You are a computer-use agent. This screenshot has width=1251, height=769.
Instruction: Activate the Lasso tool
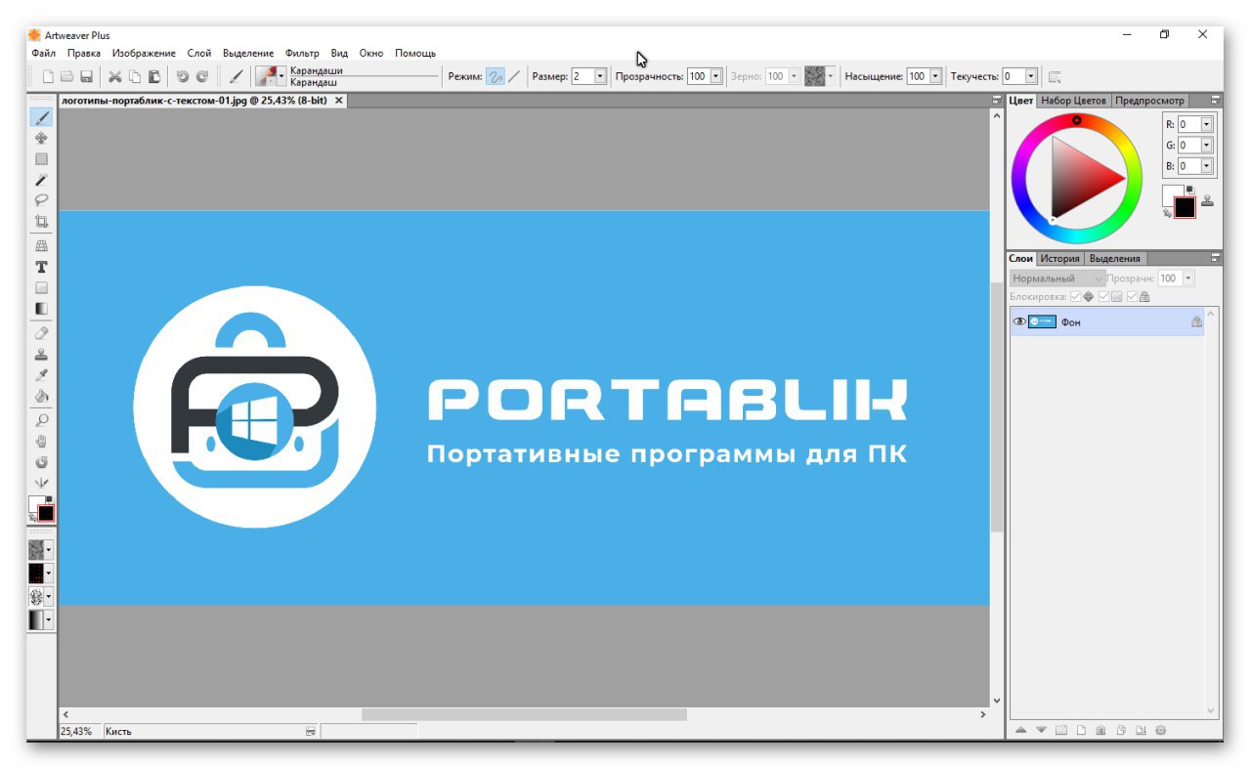(41, 200)
